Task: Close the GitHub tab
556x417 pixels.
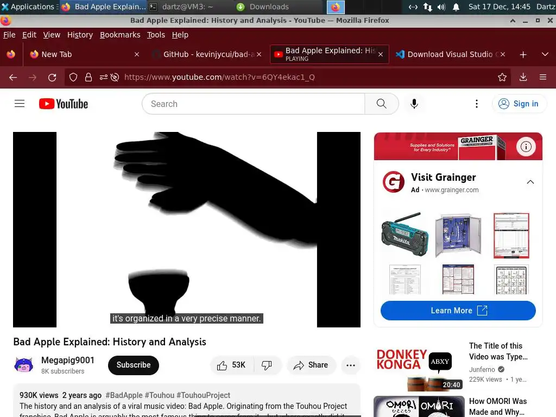Action: pyautogui.click(x=259, y=54)
